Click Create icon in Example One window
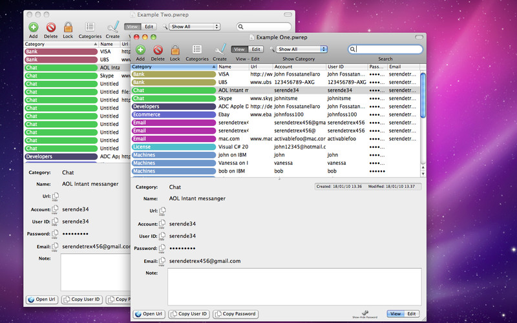The width and height of the screenshot is (517, 323). [220, 49]
